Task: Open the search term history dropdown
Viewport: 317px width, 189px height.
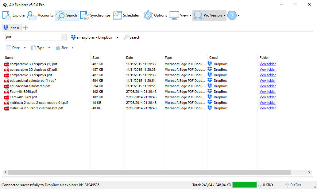Action: point(64,37)
